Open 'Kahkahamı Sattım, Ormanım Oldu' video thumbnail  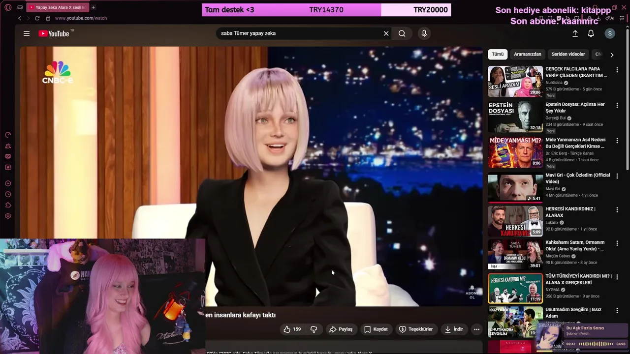click(515, 255)
